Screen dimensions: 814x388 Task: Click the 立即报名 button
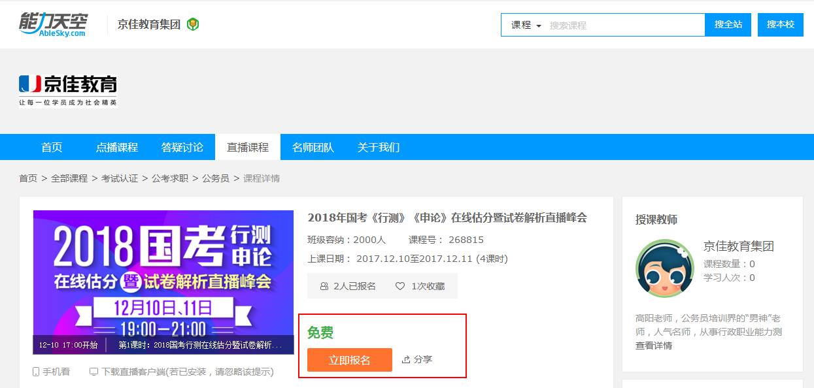tap(350, 360)
